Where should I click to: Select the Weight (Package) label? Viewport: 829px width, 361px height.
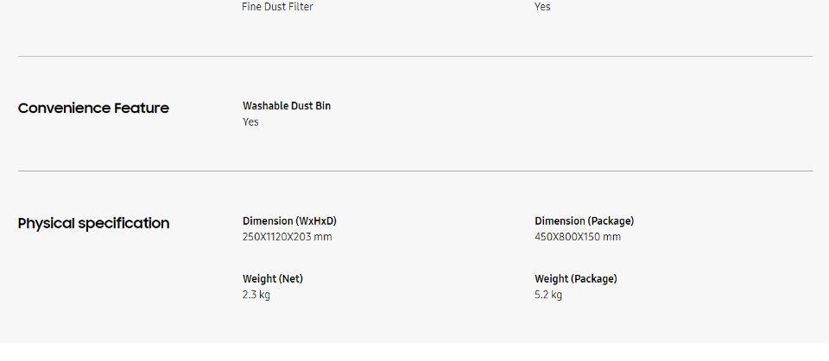576,278
